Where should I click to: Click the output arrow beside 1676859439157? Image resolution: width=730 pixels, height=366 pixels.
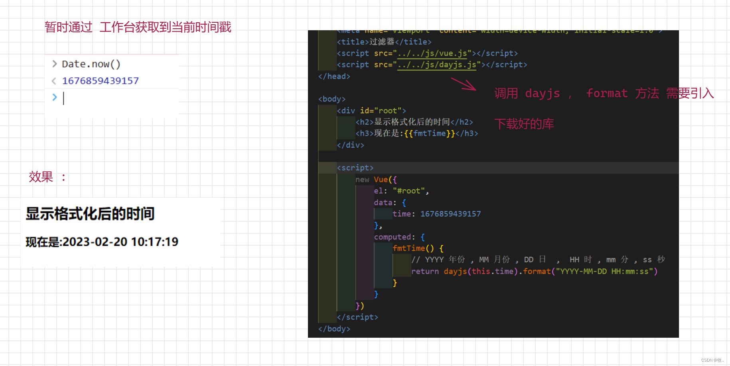[54, 81]
